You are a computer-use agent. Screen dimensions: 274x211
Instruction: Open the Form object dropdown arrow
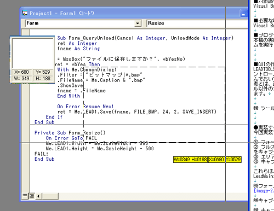click(x=138, y=24)
